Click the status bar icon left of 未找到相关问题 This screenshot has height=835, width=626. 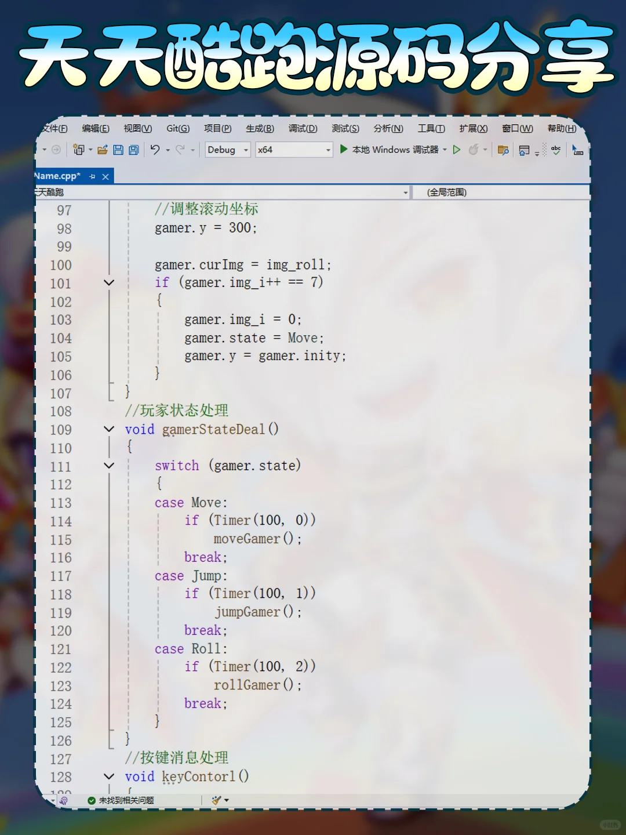click(x=64, y=800)
